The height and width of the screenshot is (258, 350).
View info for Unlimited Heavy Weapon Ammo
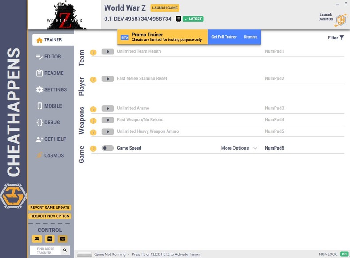pyautogui.click(x=93, y=132)
